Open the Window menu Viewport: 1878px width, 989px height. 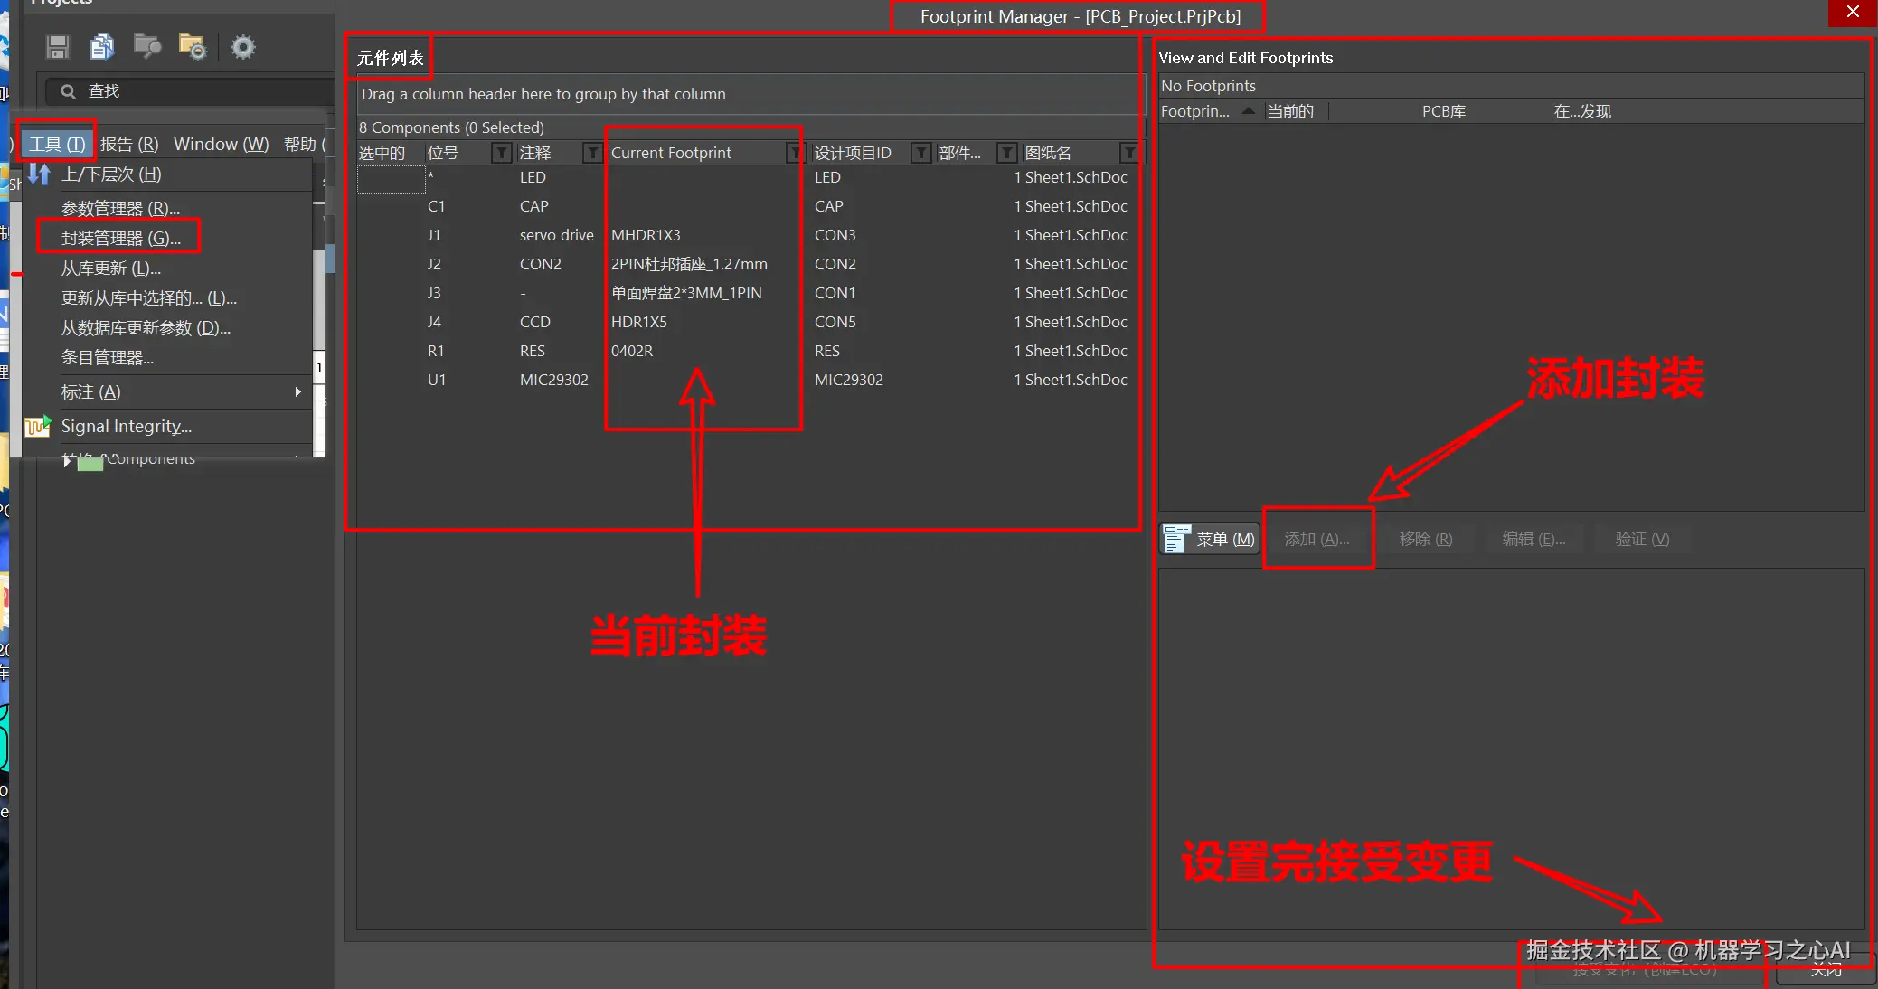point(220,144)
